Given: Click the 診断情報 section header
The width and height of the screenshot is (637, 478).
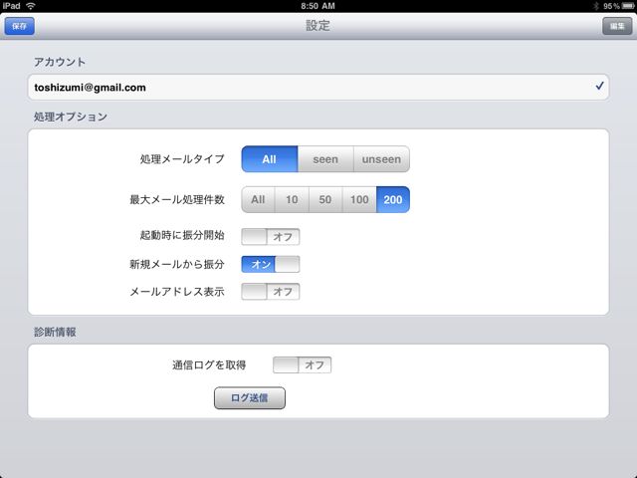Looking at the screenshot, I should click(x=55, y=332).
